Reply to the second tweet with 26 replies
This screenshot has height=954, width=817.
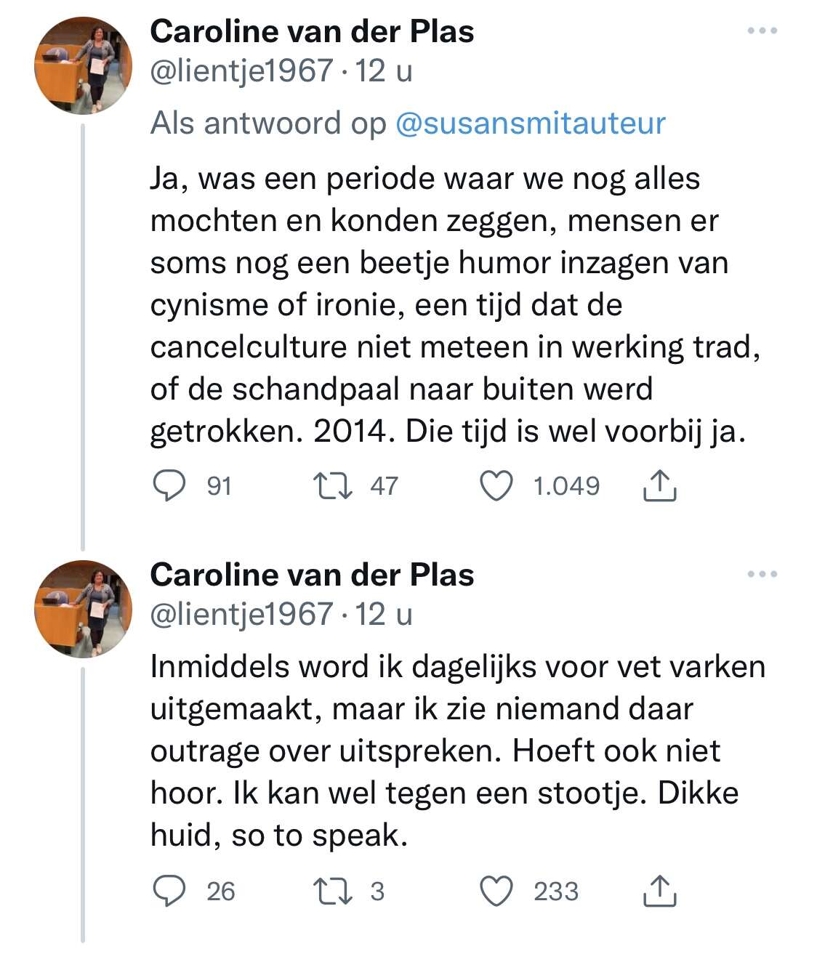[x=169, y=891]
